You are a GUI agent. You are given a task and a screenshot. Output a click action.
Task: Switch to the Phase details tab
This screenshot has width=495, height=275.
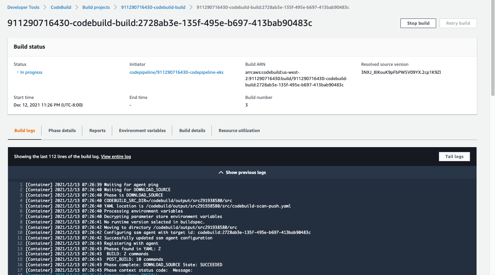coord(62,130)
